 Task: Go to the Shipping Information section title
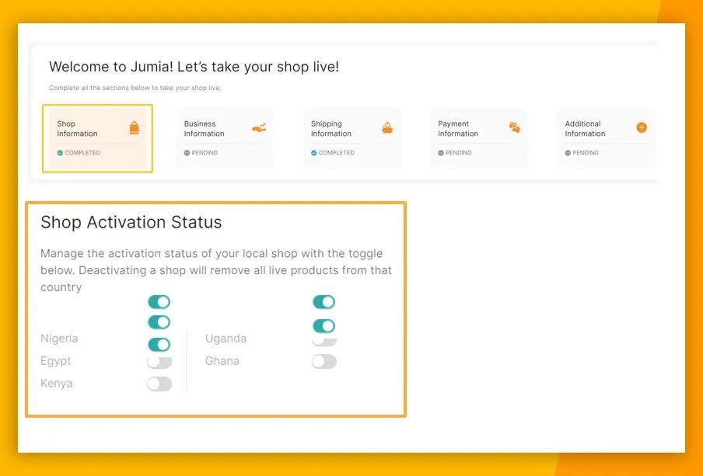331,129
